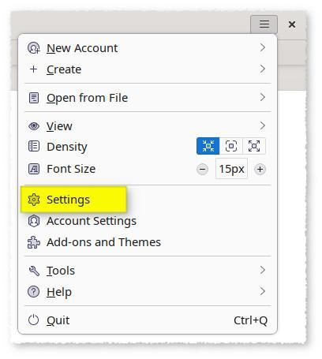
Task: Open the Add-ons and Themes entry
Action: (x=148, y=242)
